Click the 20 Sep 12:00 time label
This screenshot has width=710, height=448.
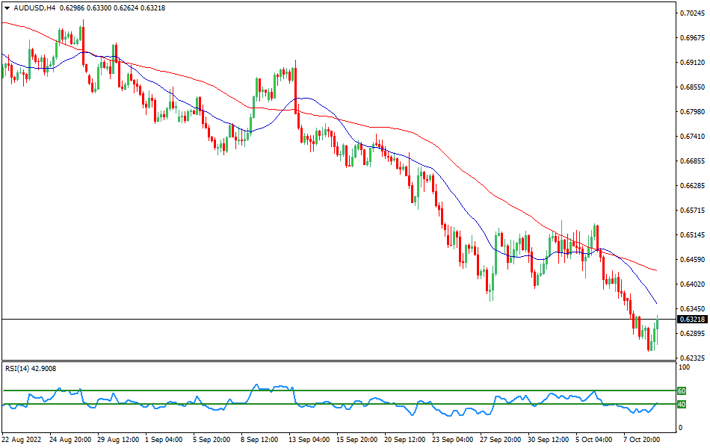click(x=406, y=440)
